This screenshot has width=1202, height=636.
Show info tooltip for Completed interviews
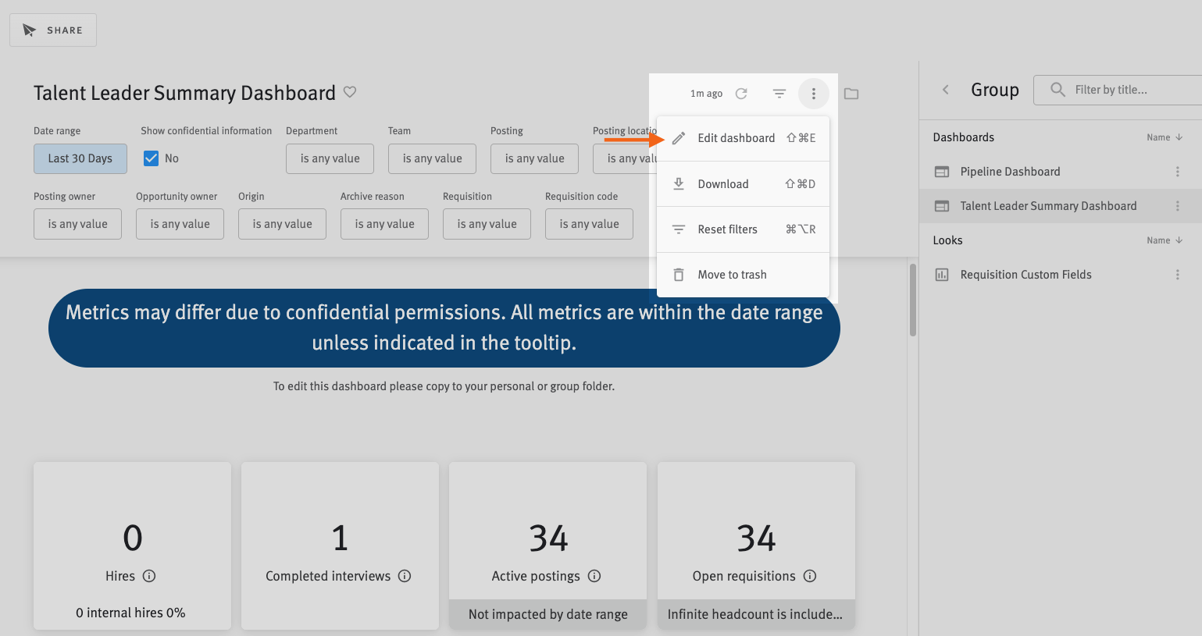(405, 576)
